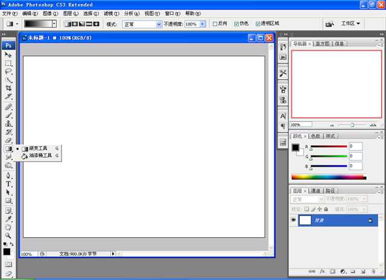Open the 图像 menu
The height and width of the screenshot is (280, 386).
51,13
